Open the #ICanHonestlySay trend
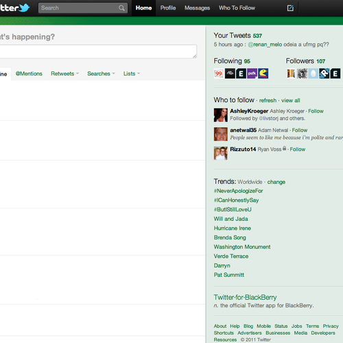Image resolution: width=343 pixels, height=343 pixels. pyautogui.click(x=236, y=200)
